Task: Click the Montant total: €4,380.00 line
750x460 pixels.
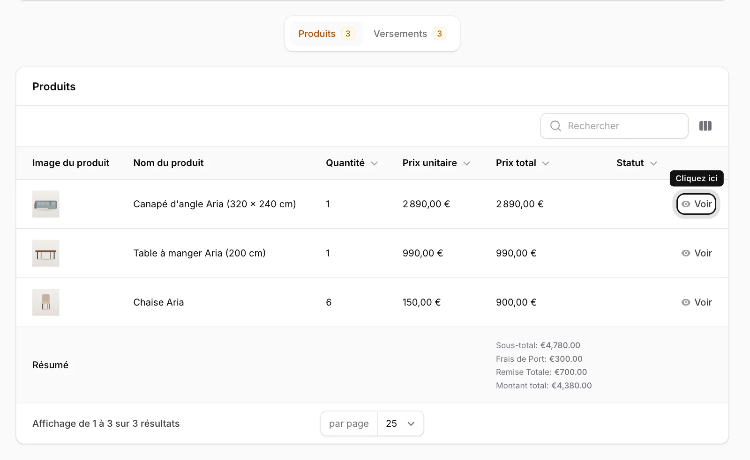Action: click(x=544, y=386)
